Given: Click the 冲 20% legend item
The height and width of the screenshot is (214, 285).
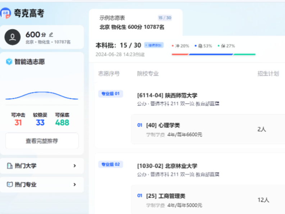Looking at the screenshot, I should pos(180,46).
